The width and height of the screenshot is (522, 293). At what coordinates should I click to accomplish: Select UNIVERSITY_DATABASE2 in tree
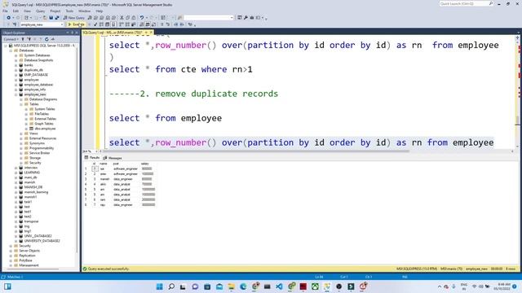[x=42, y=241]
